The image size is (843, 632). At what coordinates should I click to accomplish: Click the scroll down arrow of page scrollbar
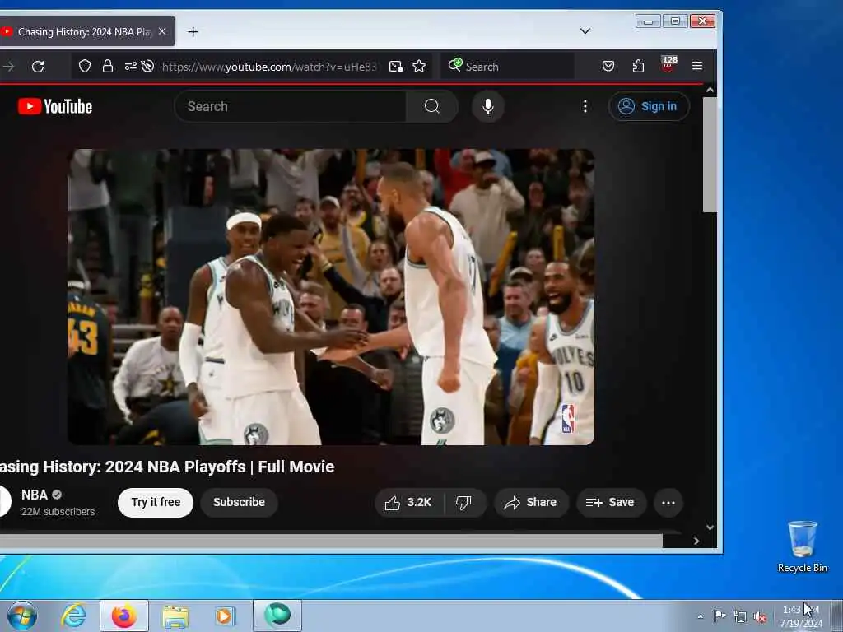tap(710, 527)
